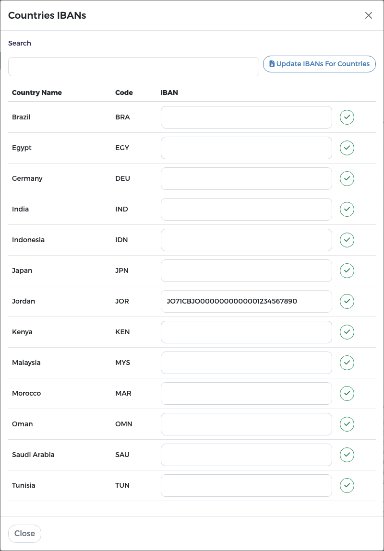
Task: Click the Brazil IBAN input field
Action: pos(247,117)
